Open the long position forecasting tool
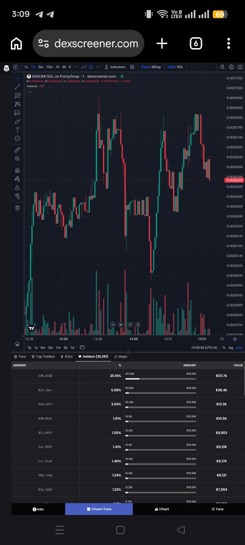This screenshot has height=545, width=245. [17, 113]
